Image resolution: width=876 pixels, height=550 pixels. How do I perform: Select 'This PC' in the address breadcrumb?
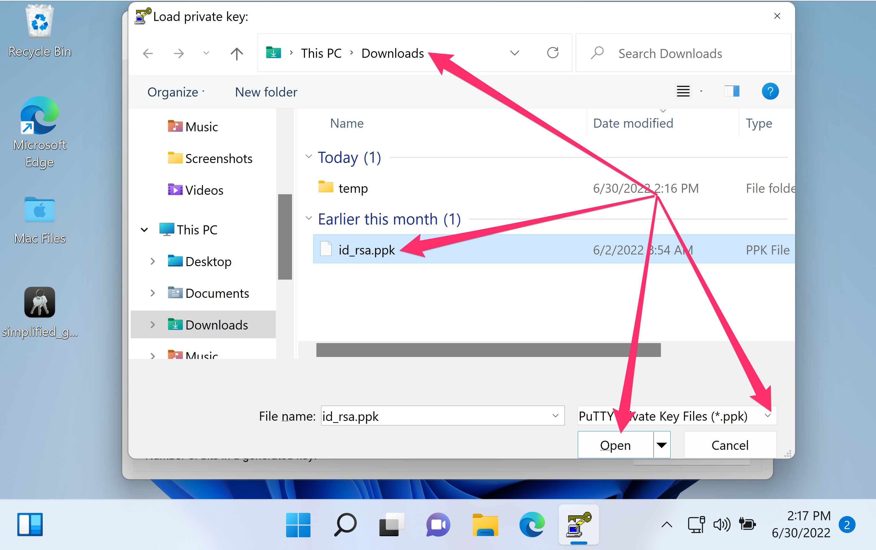tap(321, 53)
